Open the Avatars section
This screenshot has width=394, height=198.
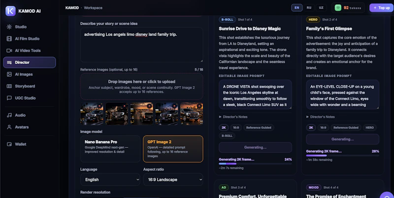click(x=30, y=127)
